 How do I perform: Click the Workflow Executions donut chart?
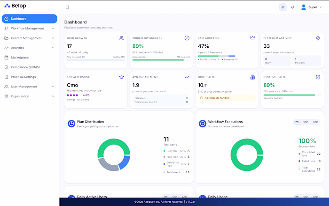pyautogui.click(x=247, y=155)
